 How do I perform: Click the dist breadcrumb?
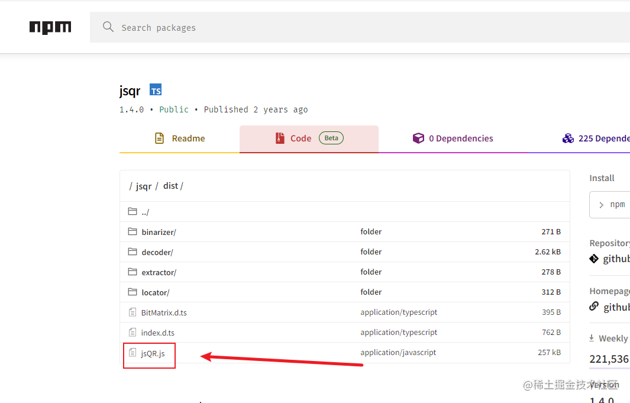pyautogui.click(x=170, y=186)
